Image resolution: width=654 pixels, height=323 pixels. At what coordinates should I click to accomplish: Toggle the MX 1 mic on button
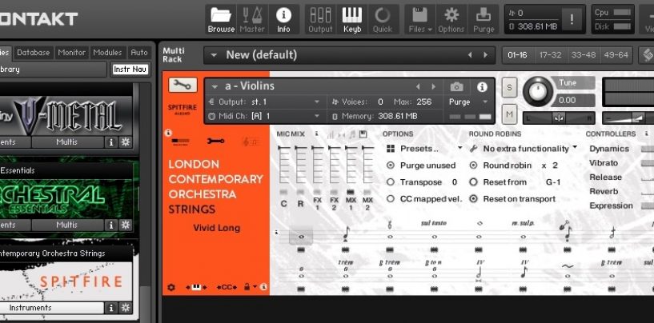click(x=351, y=192)
